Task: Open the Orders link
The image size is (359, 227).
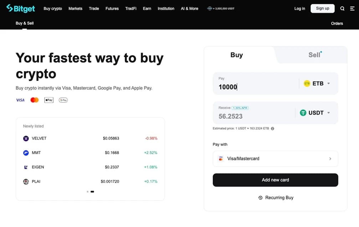Action: click(x=337, y=24)
